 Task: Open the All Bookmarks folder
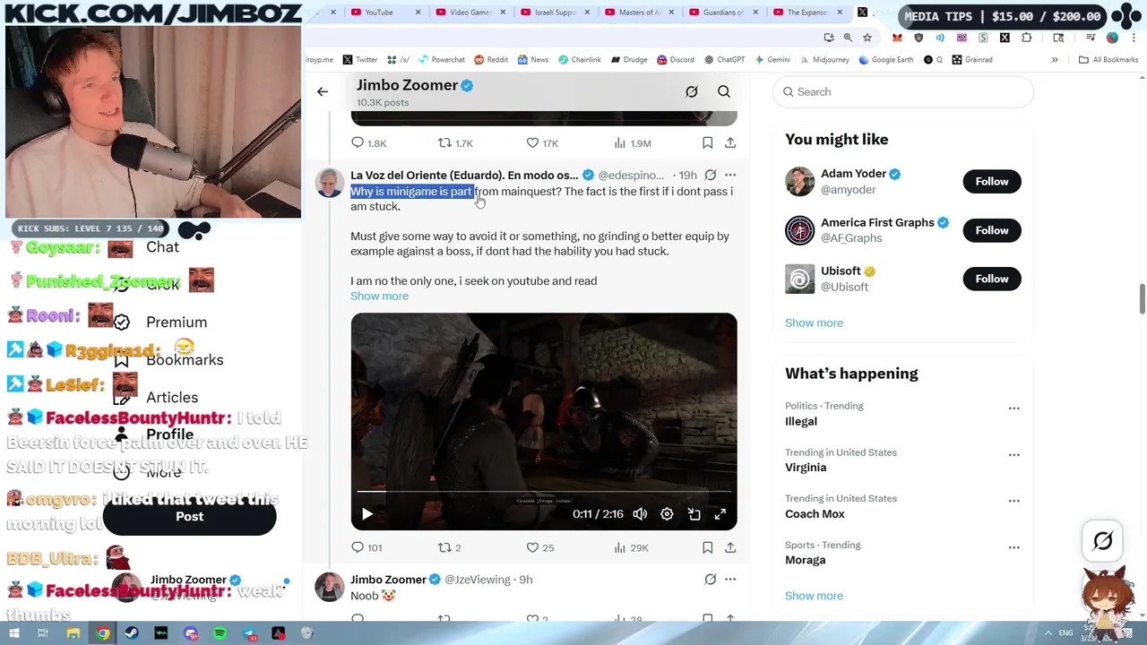pyautogui.click(x=1108, y=60)
